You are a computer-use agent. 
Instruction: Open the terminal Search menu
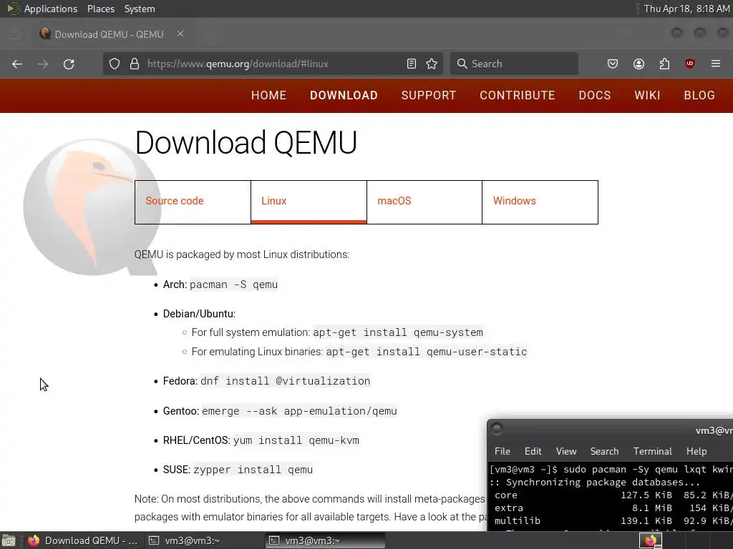604,452
